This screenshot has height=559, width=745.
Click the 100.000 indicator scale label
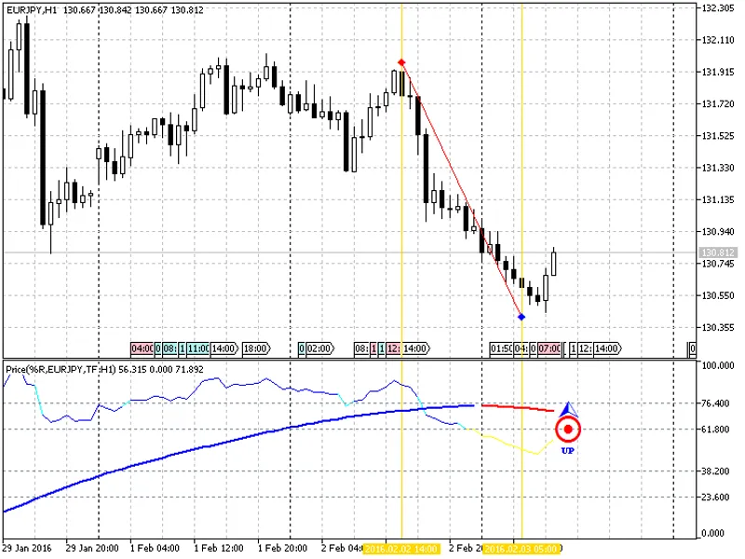tap(718, 365)
